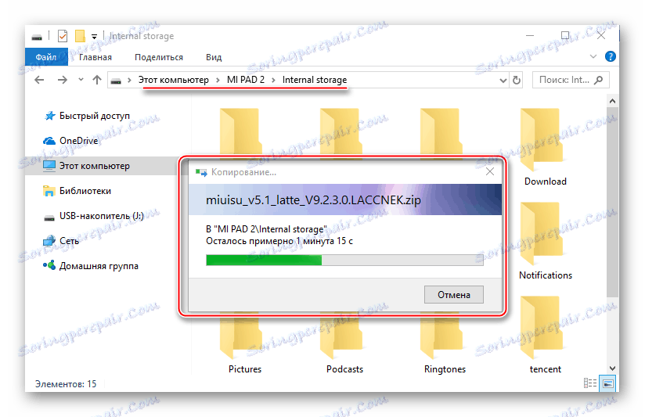
Task: Expand the ribbon with the chevron
Action: (593, 56)
